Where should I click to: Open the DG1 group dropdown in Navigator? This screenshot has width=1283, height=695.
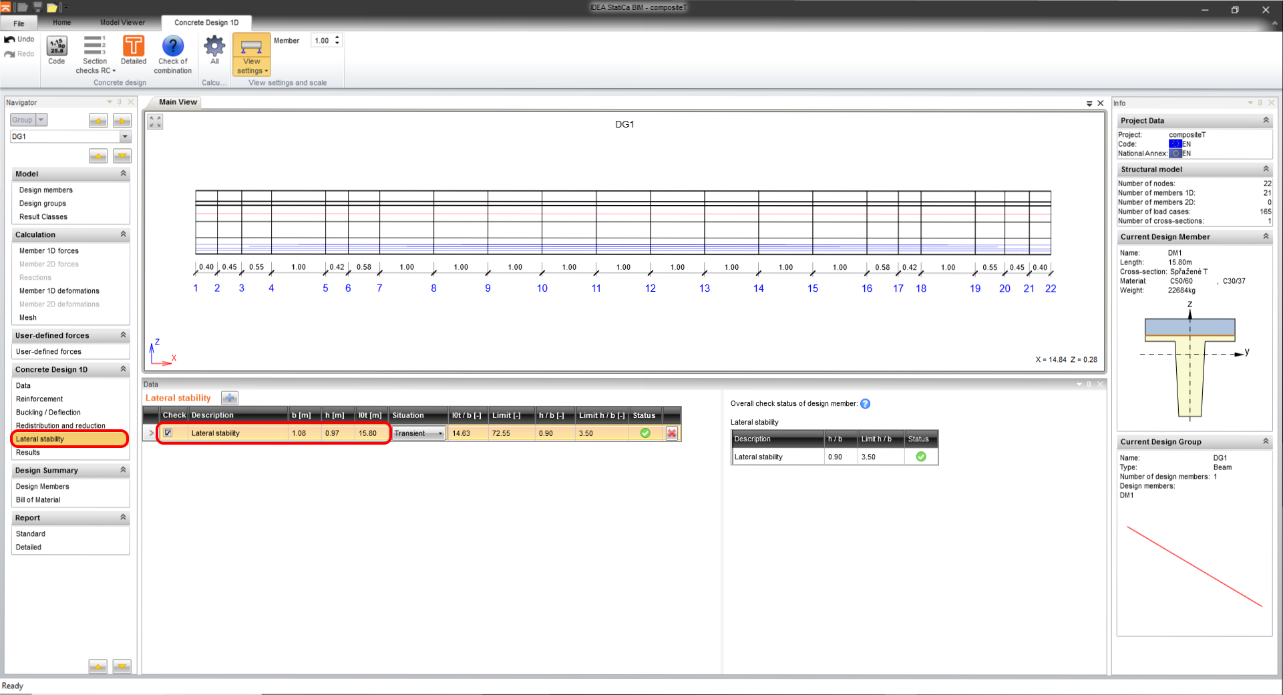125,137
